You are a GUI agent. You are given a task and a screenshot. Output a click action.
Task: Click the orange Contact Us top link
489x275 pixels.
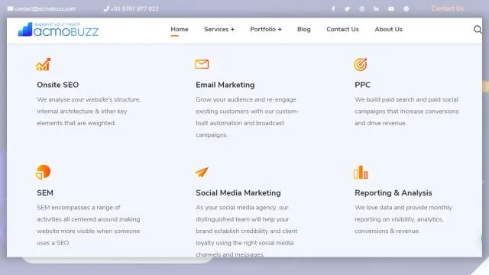point(448,8)
